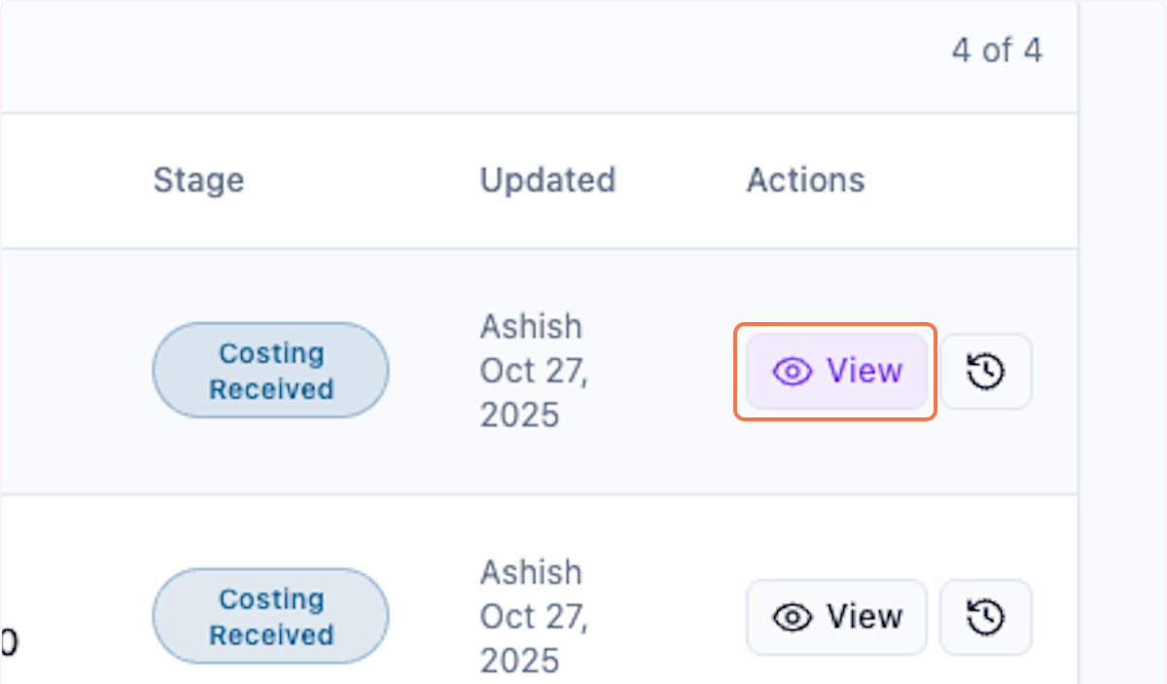Sort records by the Updated column header
1167x684 pixels.
coord(548,180)
